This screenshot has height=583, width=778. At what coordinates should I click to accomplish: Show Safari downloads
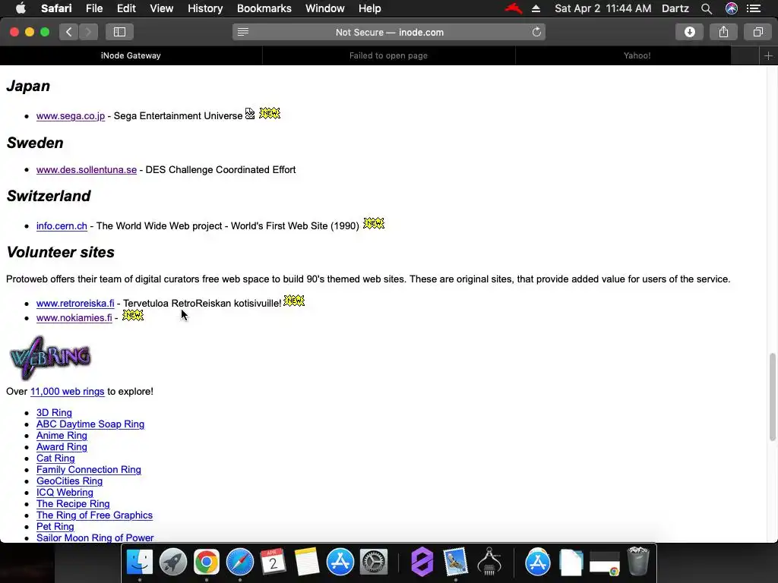coord(689,32)
